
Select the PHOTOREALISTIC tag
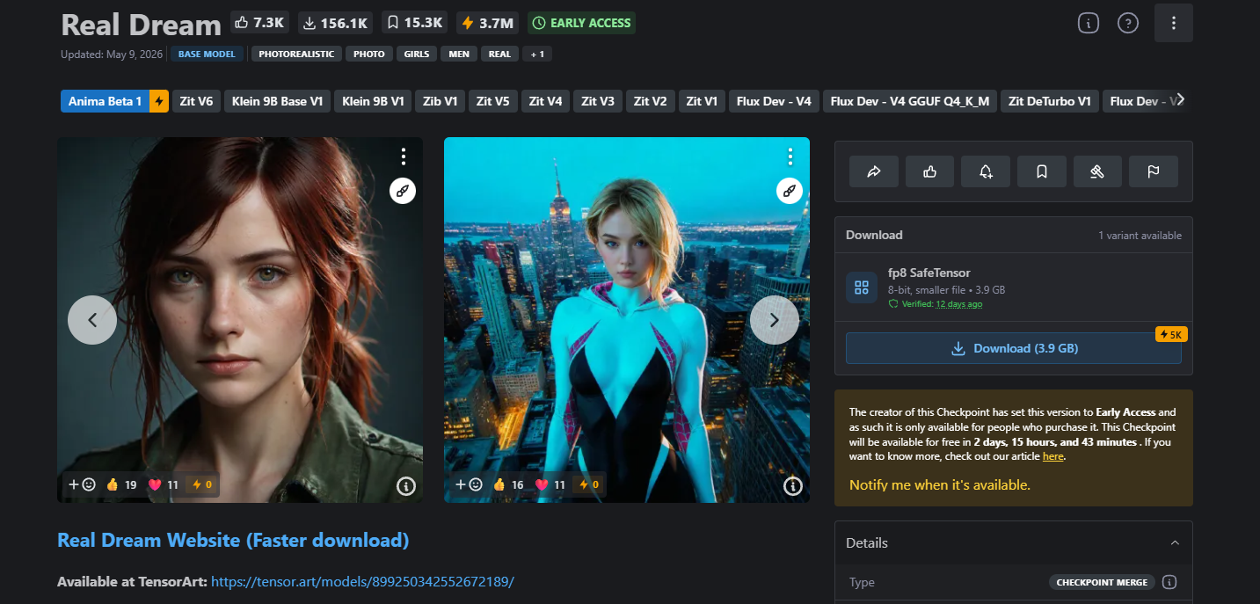pos(296,54)
